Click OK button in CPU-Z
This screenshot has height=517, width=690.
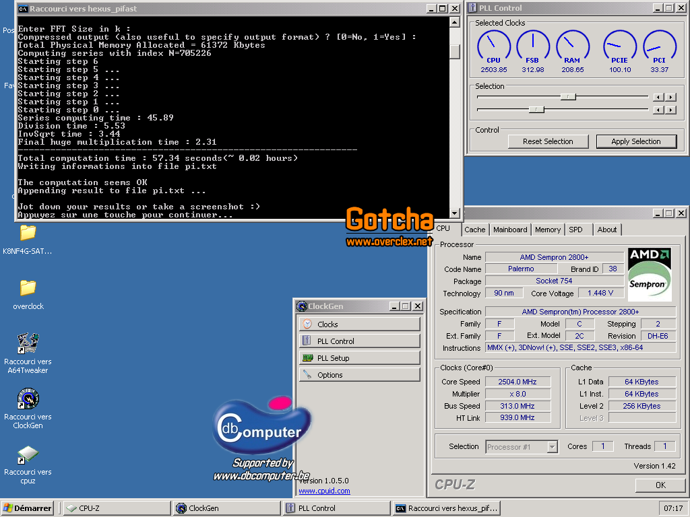coord(660,485)
